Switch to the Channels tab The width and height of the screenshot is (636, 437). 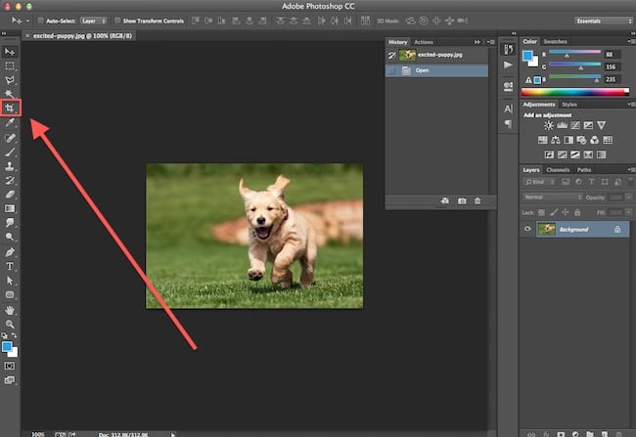[x=557, y=169]
